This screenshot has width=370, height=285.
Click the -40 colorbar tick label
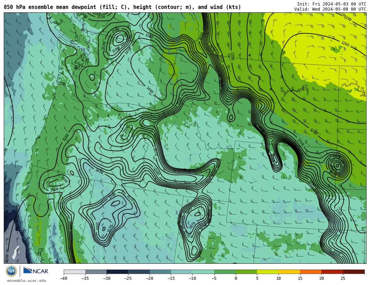click(x=63, y=278)
